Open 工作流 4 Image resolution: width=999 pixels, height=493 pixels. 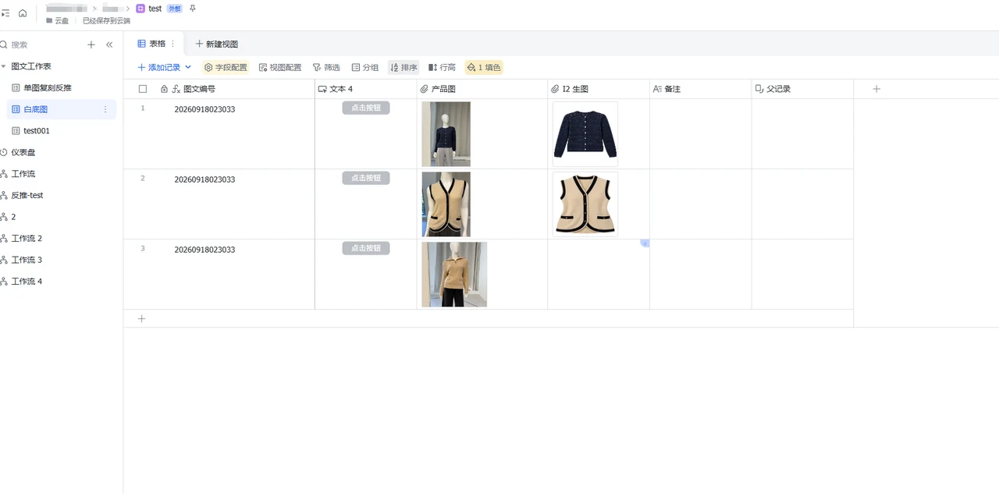27,282
